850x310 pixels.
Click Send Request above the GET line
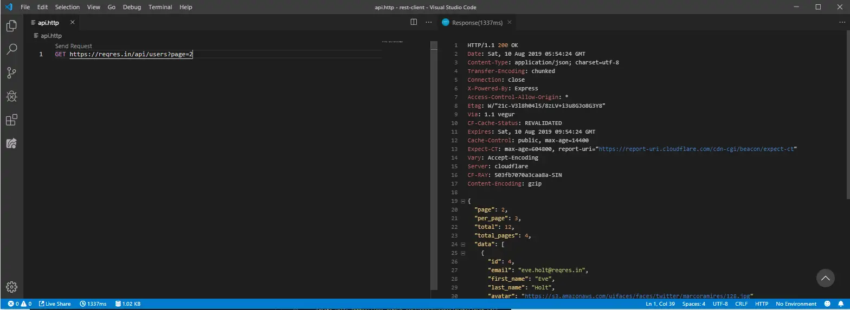[x=74, y=47]
